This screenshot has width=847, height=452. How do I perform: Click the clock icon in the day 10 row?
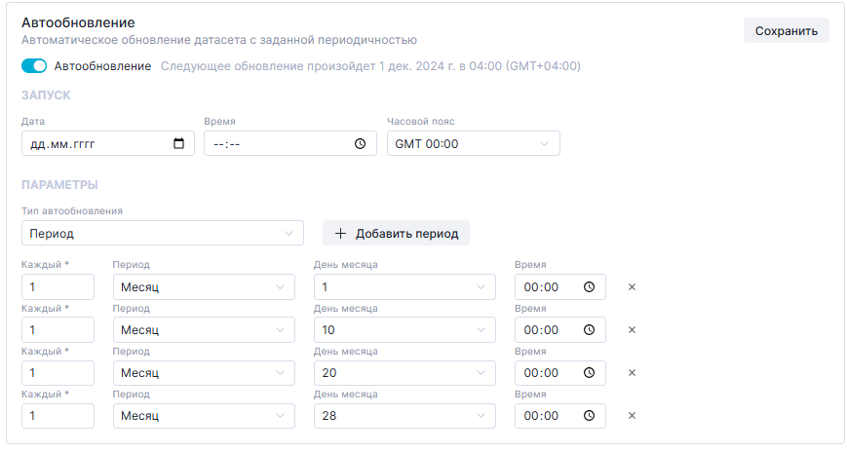pos(589,330)
